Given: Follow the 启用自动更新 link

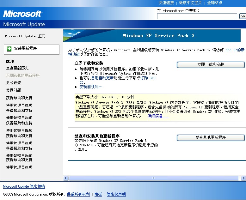Looking at the screenshot, I should point(102,78).
